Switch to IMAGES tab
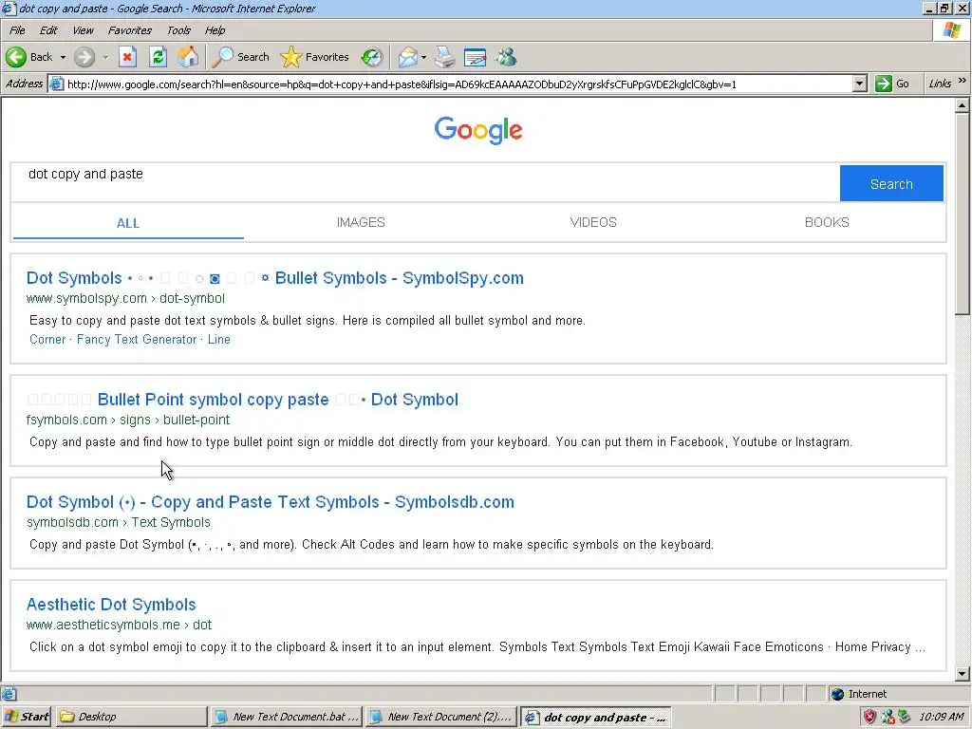Image resolution: width=972 pixels, height=729 pixels. tap(361, 222)
